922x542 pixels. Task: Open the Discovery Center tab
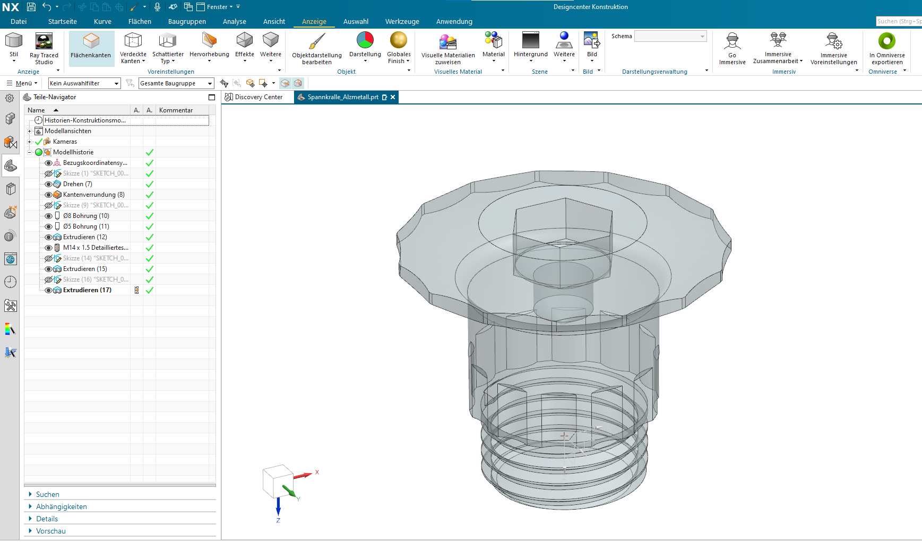[258, 97]
